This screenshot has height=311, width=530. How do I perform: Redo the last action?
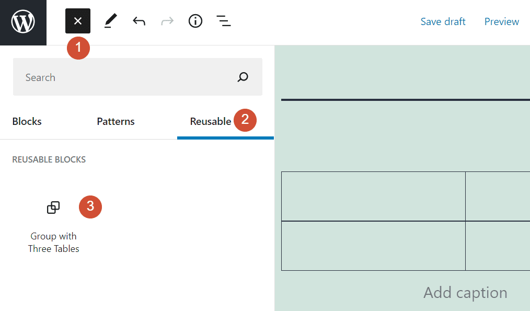point(167,21)
